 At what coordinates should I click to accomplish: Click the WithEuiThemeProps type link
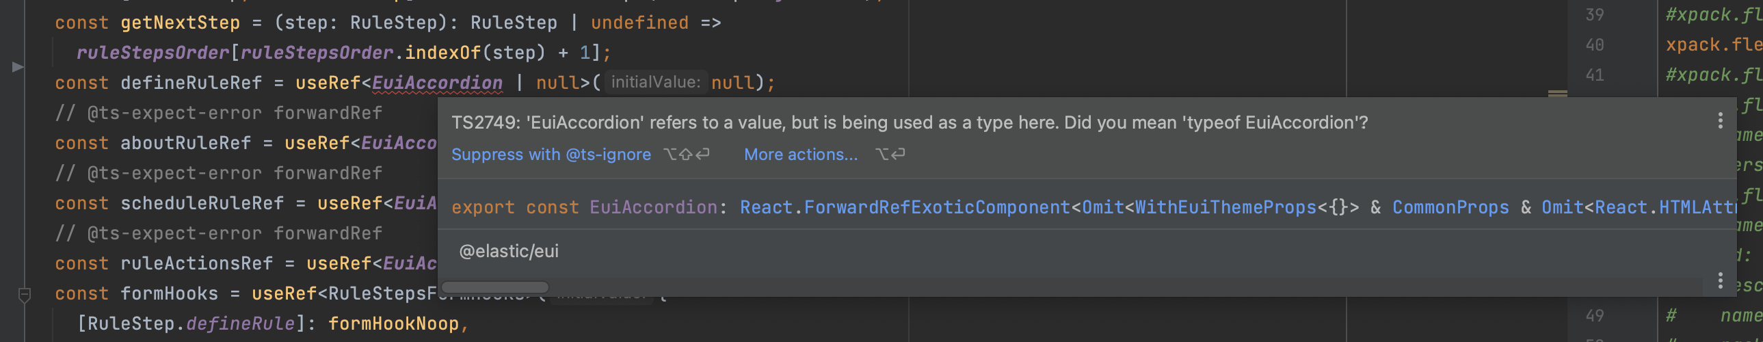pos(1225,207)
